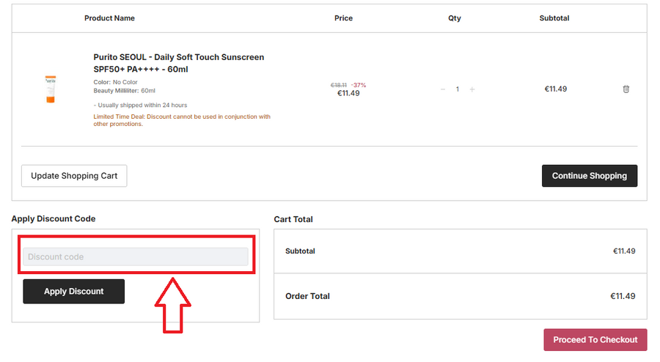Click the quantity value field
This screenshot has width=660, height=362.
pyautogui.click(x=458, y=89)
